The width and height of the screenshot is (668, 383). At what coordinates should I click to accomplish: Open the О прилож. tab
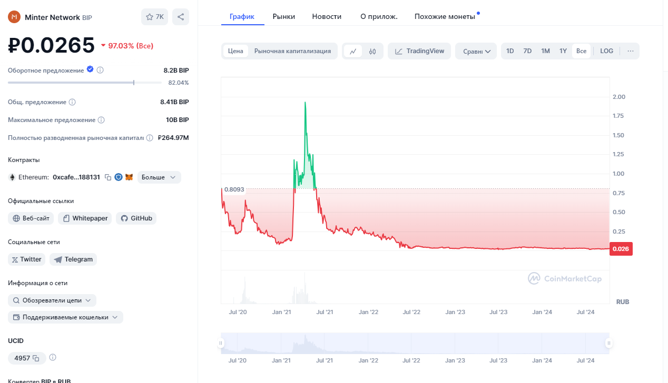(x=379, y=16)
